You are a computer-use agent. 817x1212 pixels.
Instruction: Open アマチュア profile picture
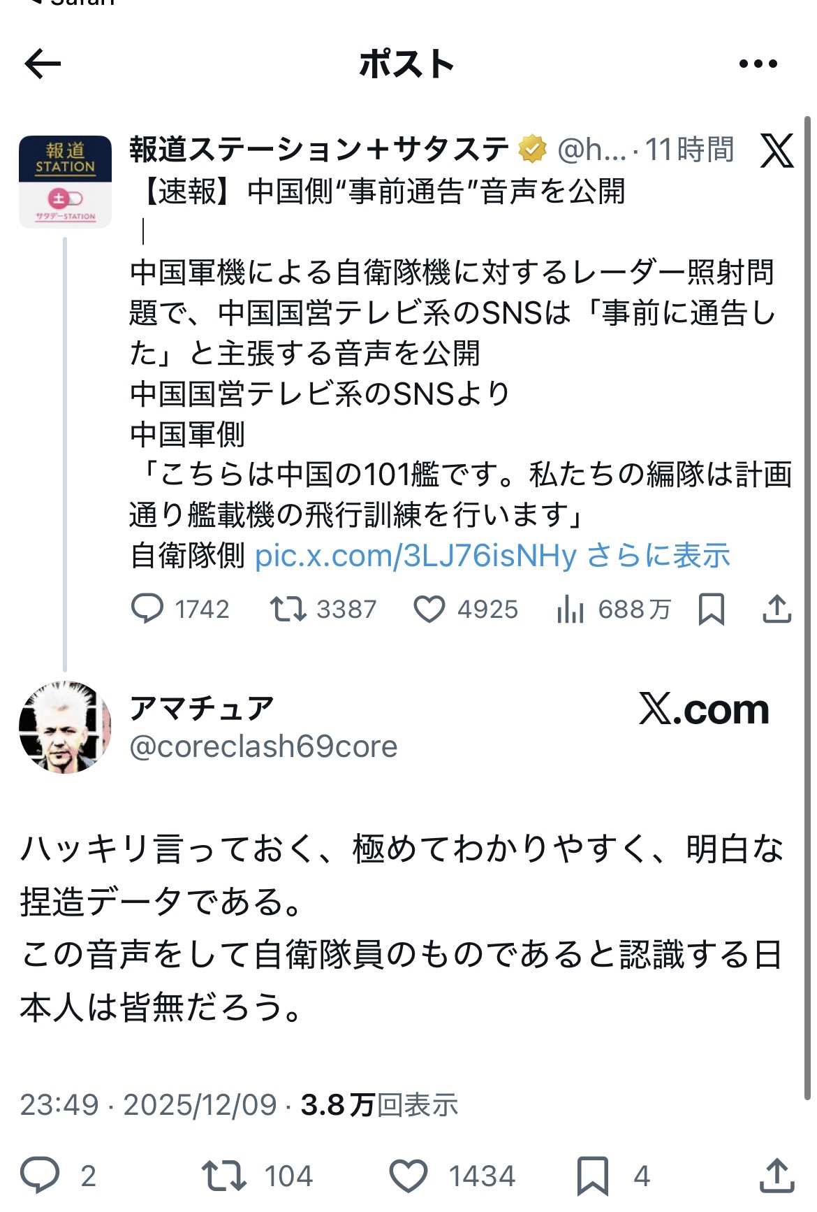(65, 727)
